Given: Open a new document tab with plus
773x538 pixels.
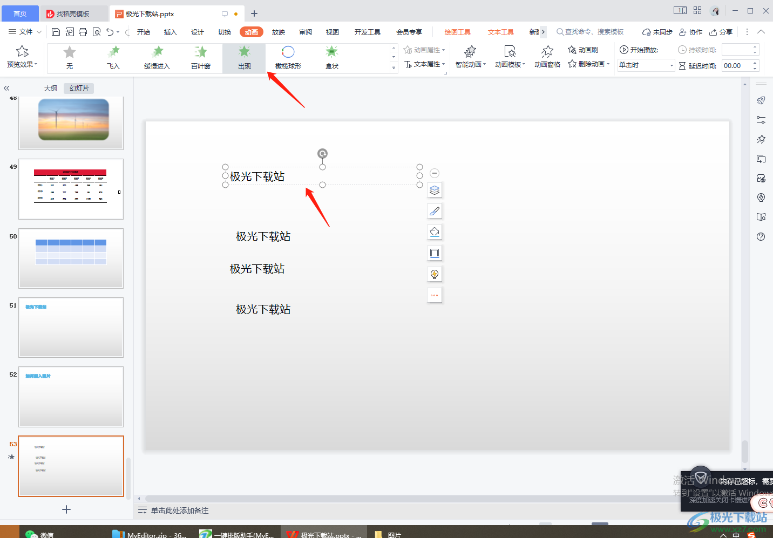Looking at the screenshot, I should point(254,13).
